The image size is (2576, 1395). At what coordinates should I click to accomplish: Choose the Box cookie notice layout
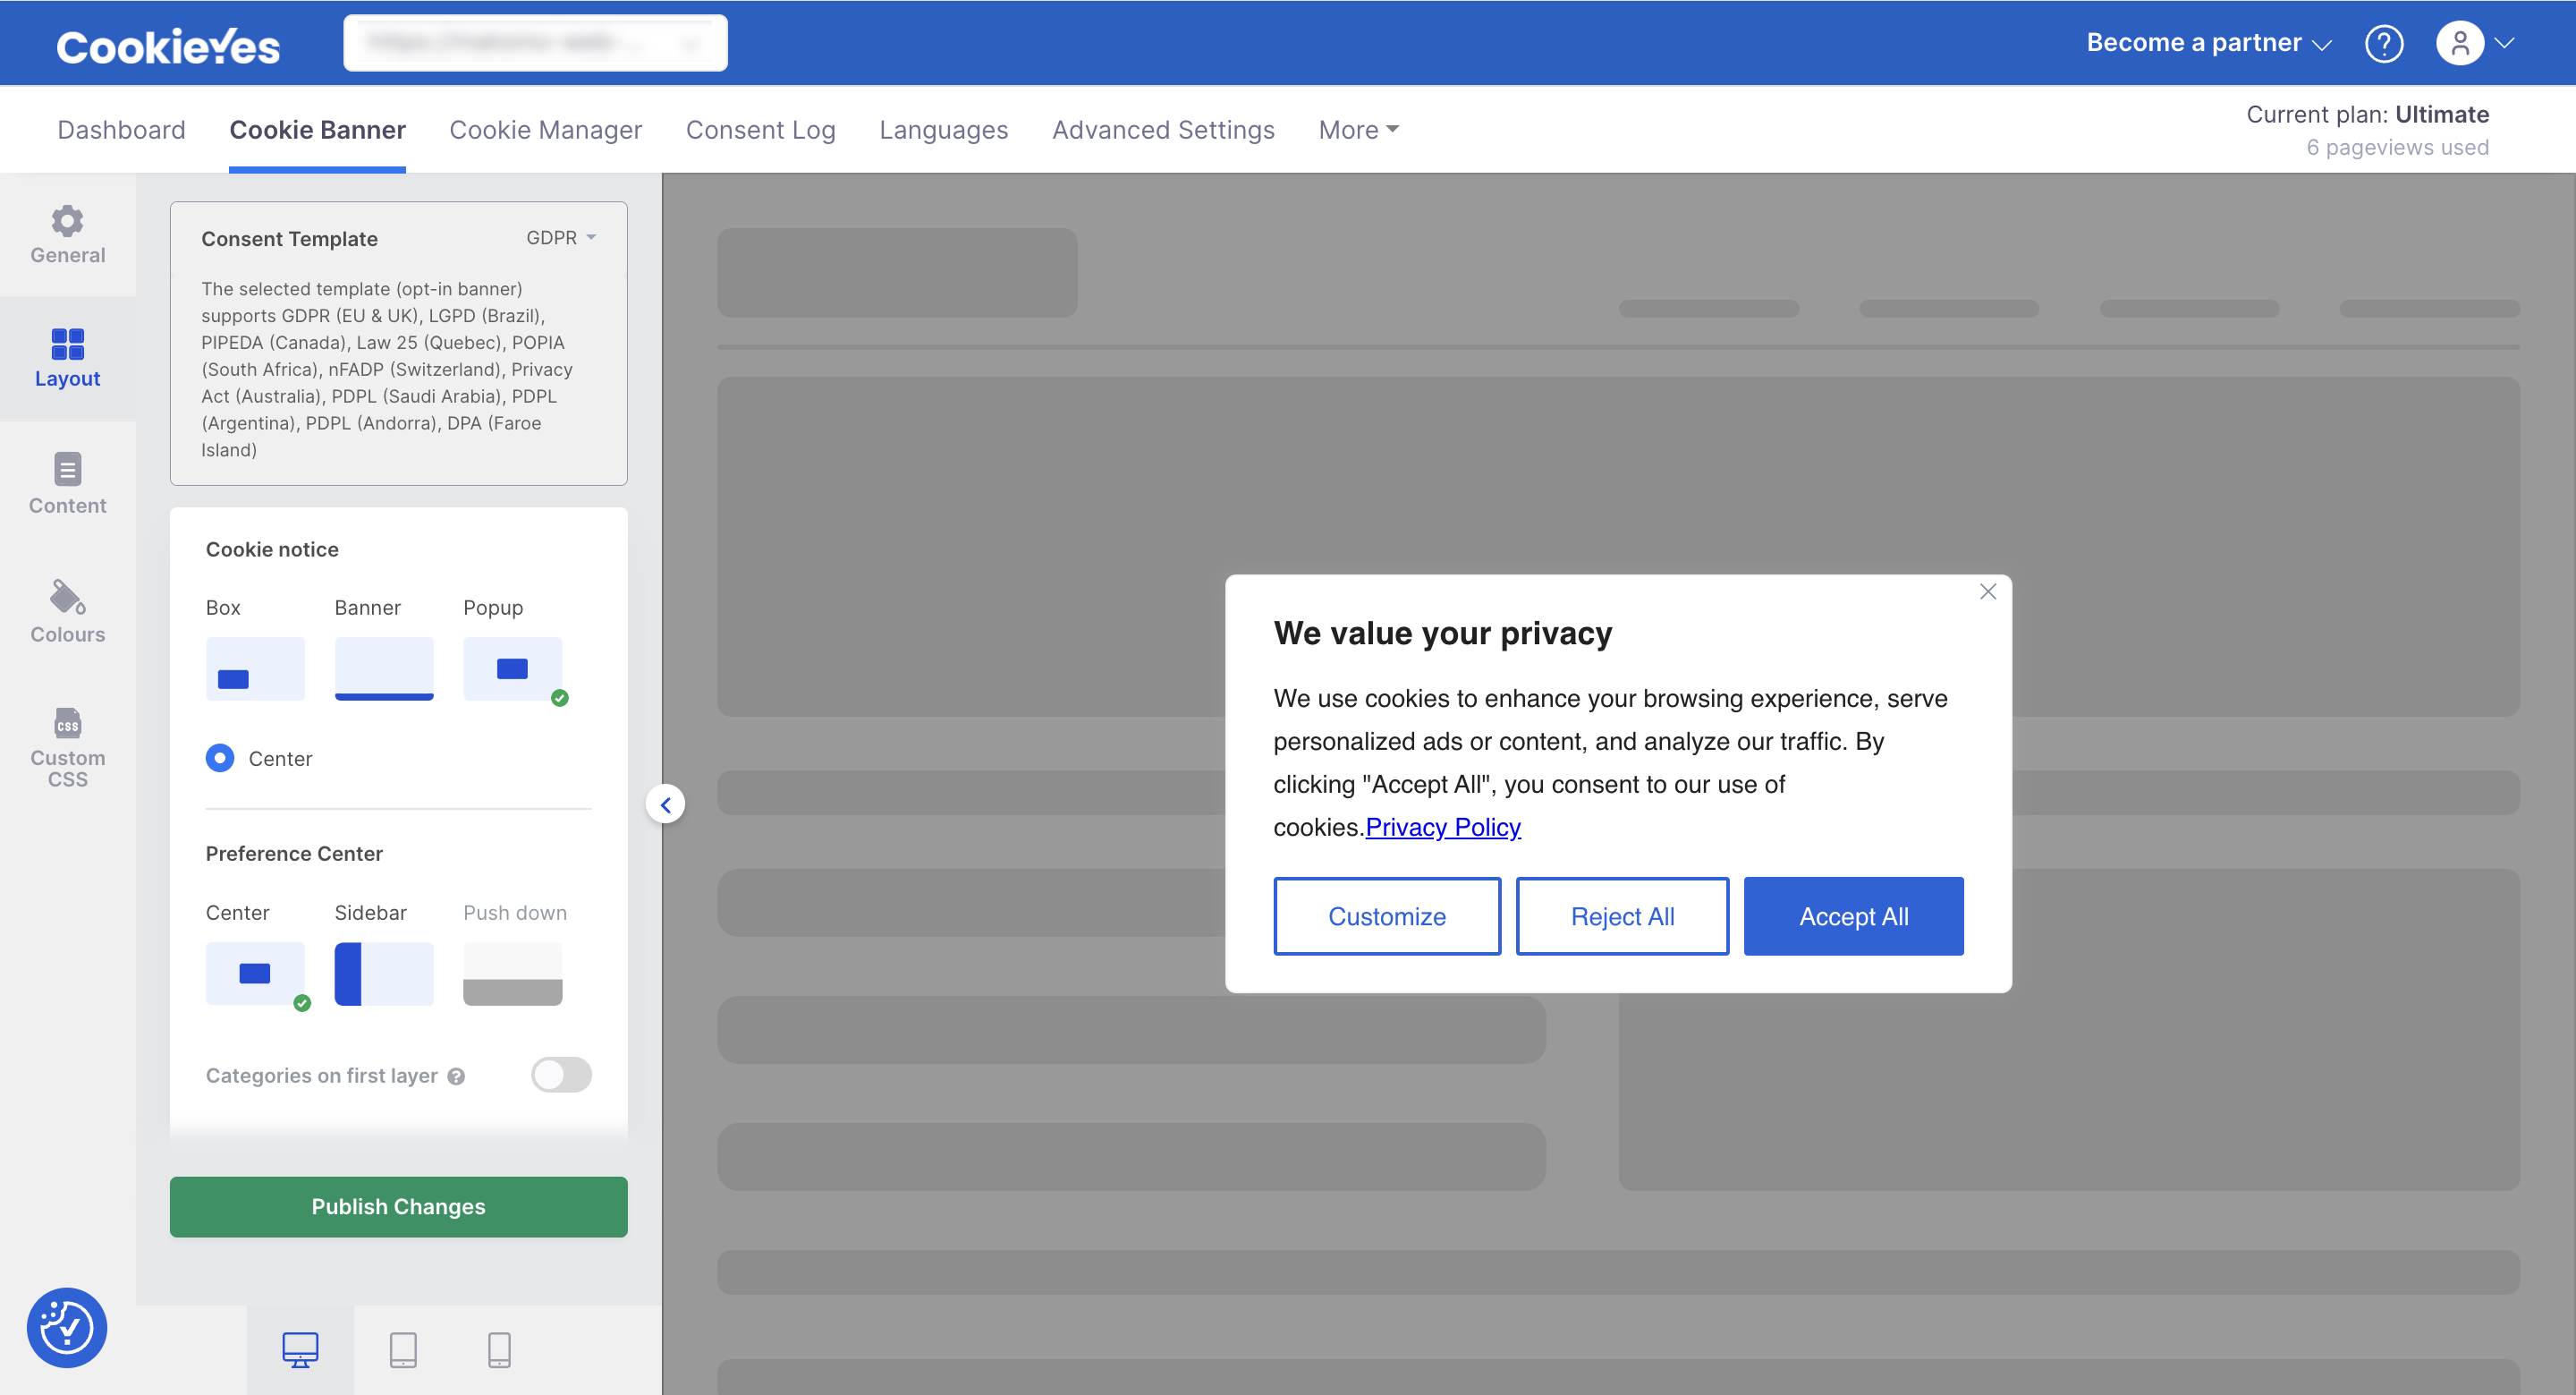pyautogui.click(x=255, y=668)
